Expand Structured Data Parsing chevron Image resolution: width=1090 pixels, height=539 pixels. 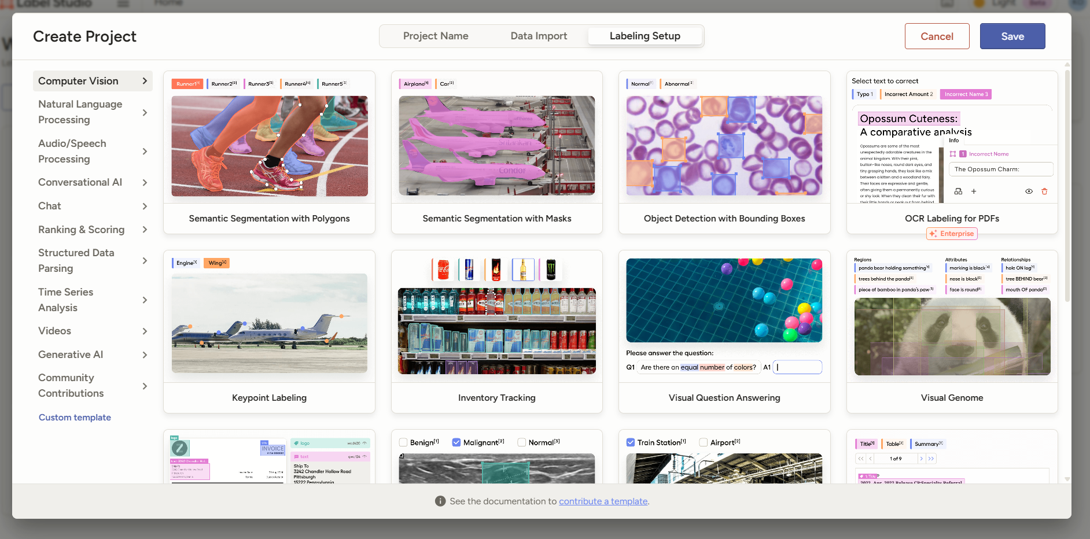coord(145,261)
